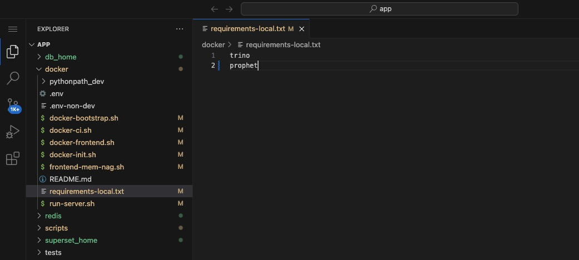Open the Explorer view in activity bar
This screenshot has height=260, width=579.
13,52
